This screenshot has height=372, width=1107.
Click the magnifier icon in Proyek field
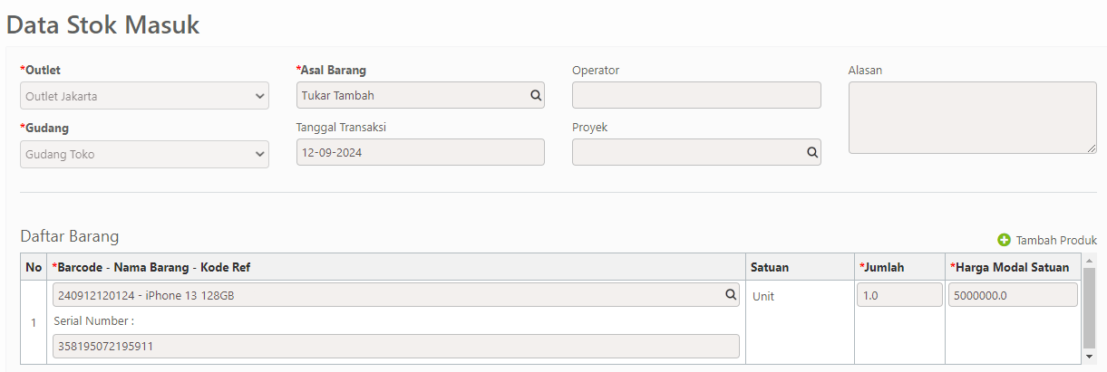pos(812,152)
